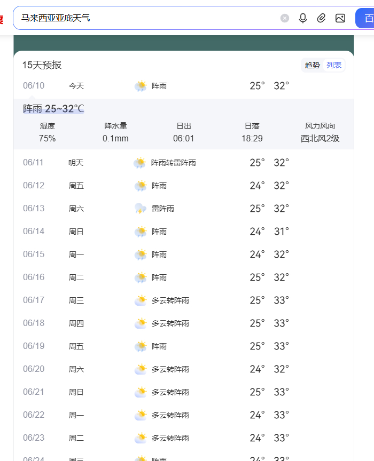Click the 06/14 weather icon
The height and width of the screenshot is (461, 374).
pos(141,232)
